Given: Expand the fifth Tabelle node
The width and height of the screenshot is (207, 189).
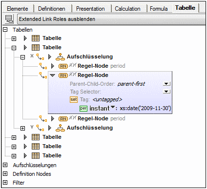Looking at the screenshot, I should tap(14, 156).
